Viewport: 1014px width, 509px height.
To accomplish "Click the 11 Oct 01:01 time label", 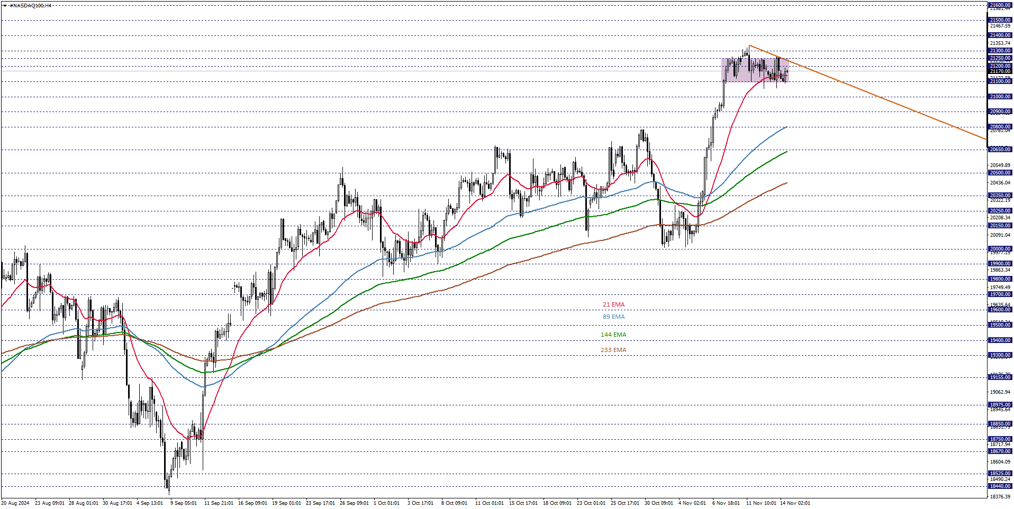I will tap(490, 503).
